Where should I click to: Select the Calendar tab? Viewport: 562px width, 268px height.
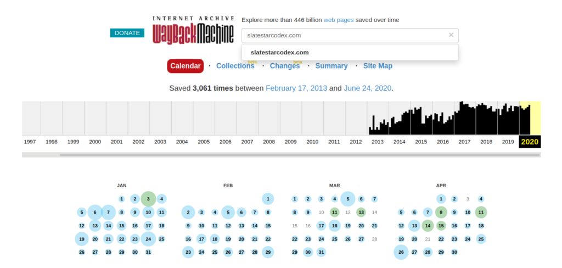186,66
